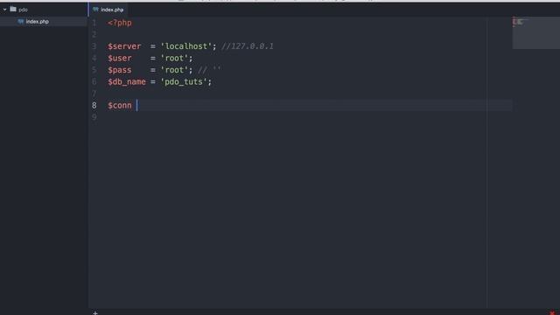Click the $db_name variable

(x=127, y=81)
